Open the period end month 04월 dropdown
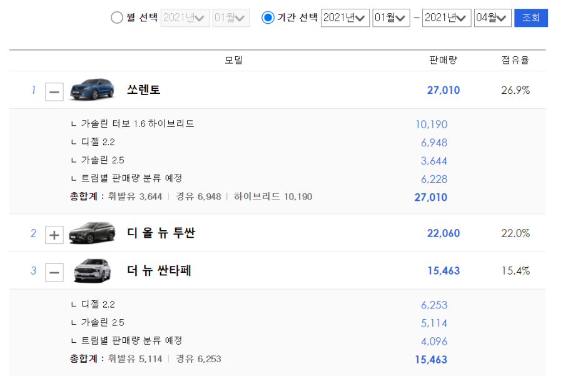This screenshot has height=376, width=563. [x=493, y=18]
